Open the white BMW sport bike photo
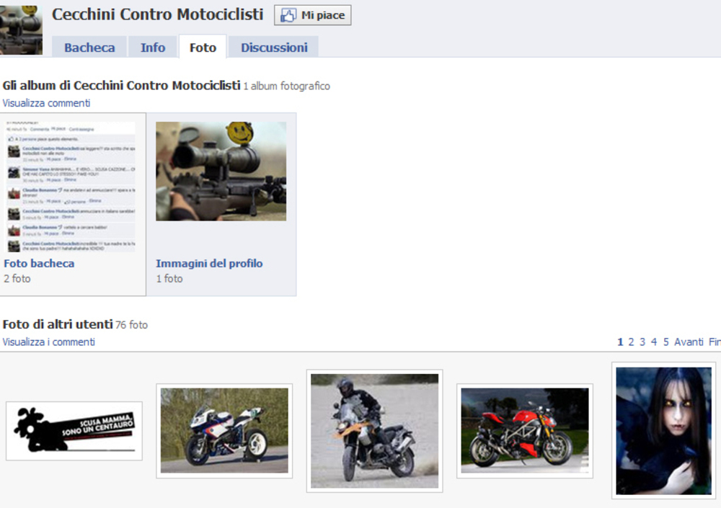This screenshot has width=721, height=508. click(x=224, y=431)
